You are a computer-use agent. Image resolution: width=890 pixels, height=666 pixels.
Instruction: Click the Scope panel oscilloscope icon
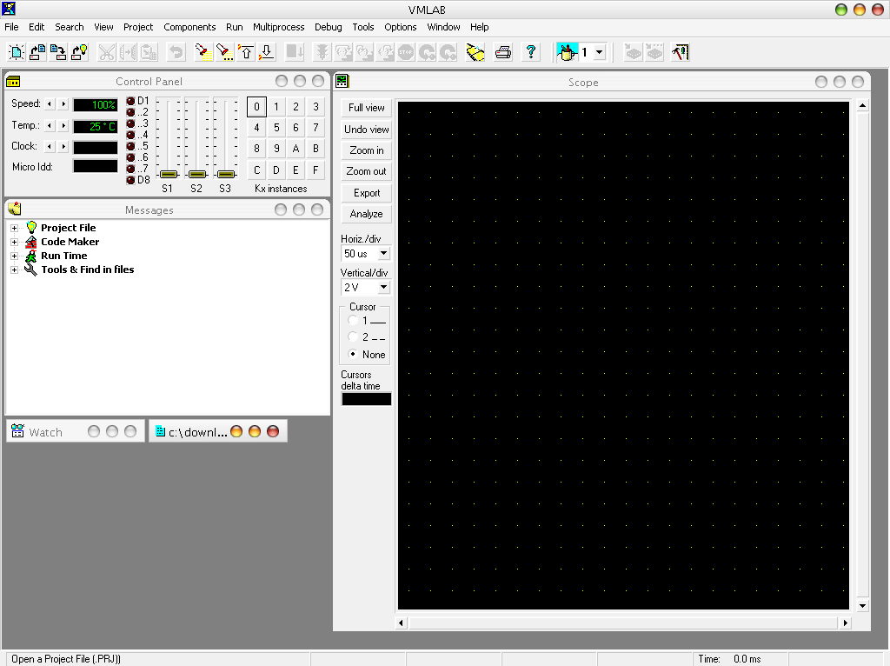coord(342,82)
